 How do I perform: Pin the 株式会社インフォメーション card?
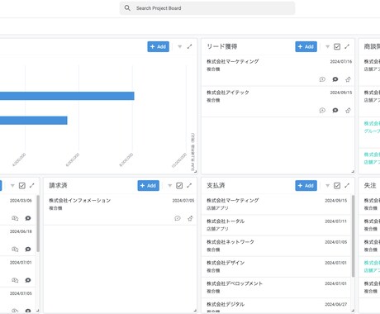(190, 218)
